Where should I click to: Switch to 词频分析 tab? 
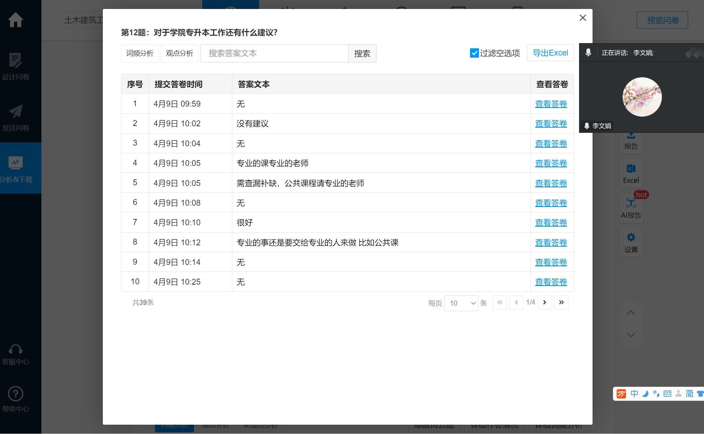(x=140, y=53)
